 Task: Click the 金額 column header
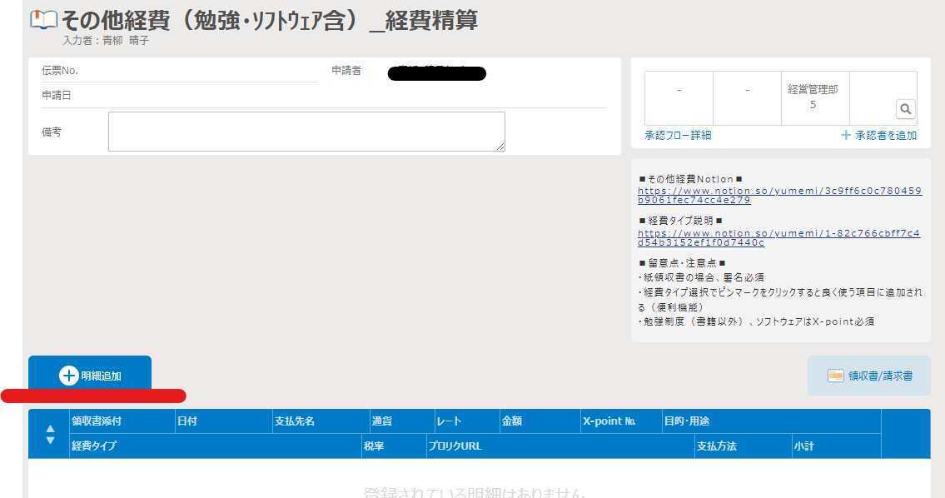512,421
